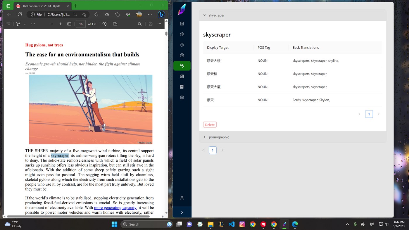This screenshot has height=230, width=409.
Task: Select the AB spell-check vocabulary sidebar icon
Action: point(182,66)
